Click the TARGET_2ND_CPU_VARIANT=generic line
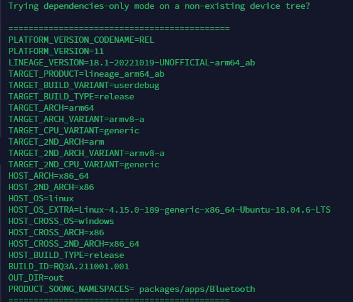353x302 pixels. coord(84,164)
